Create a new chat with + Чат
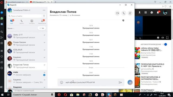The height and width of the screenshot is (97, 173). (x=42, y=28)
